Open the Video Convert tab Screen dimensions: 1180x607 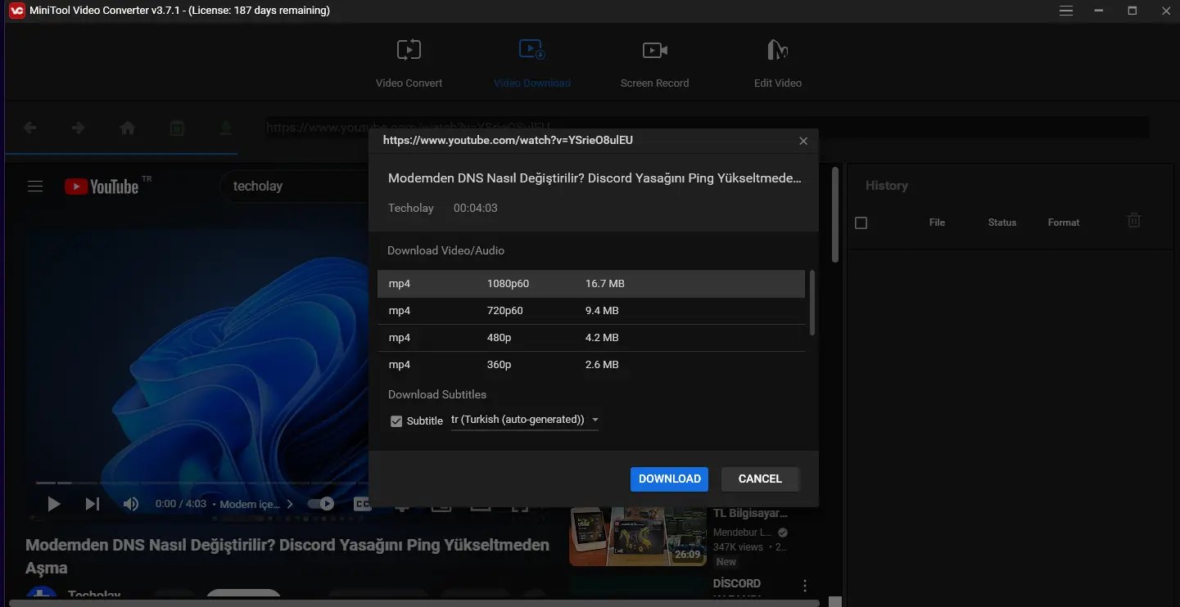coord(409,62)
